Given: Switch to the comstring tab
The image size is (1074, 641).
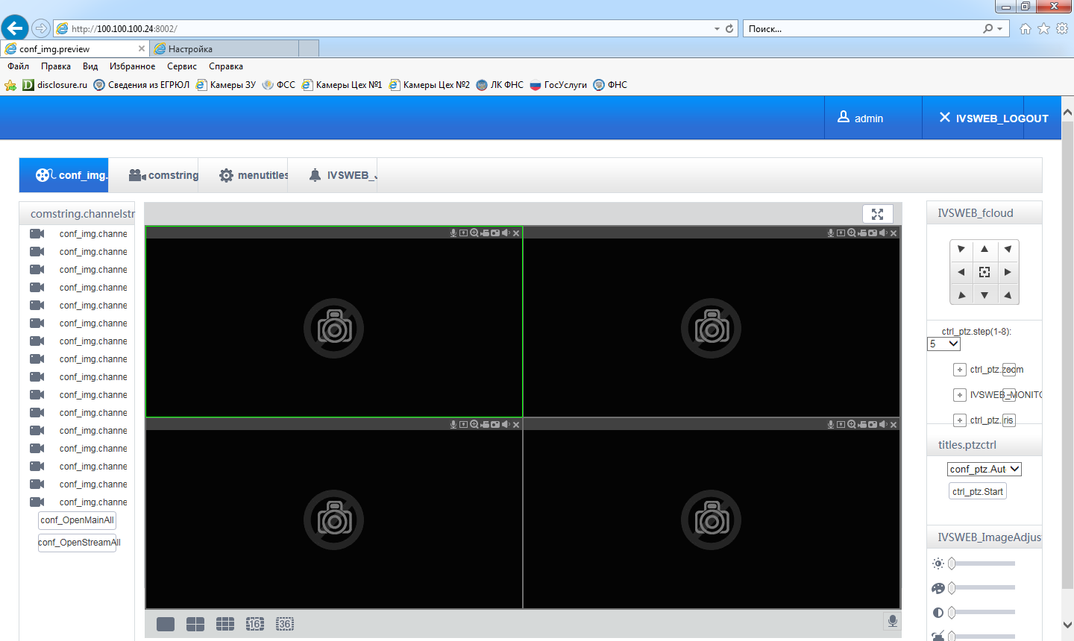Looking at the screenshot, I should (x=164, y=175).
